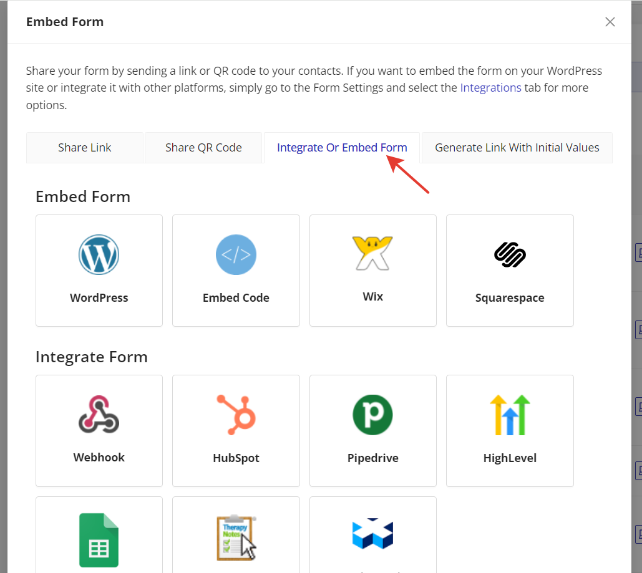Close the Embed Form dialog
Viewport: 642px width, 573px height.
pos(610,22)
